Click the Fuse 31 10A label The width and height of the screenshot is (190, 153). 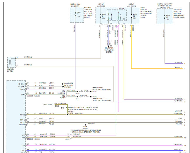point(168,17)
